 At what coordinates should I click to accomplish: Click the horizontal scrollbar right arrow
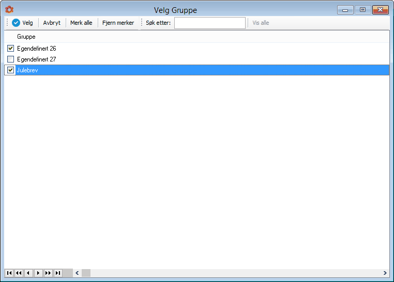pyautogui.click(x=385, y=273)
